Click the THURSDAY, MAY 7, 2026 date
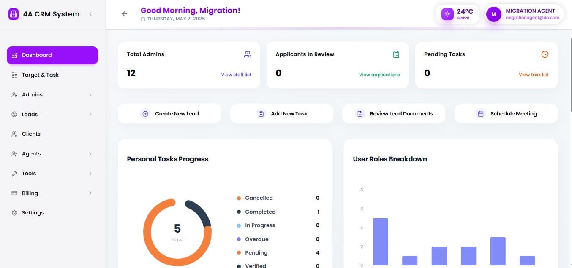The height and width of the screenshot is (268, 572). [176, 19]
